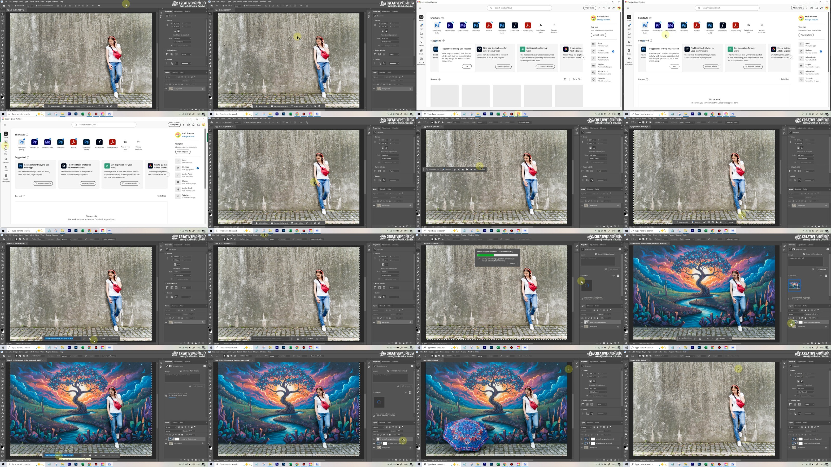Open Chrome from taskbar below umbrella canvas frame
831x467 pixels.
tap(505, 464)
